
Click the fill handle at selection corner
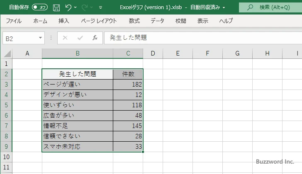pos(143,152)
